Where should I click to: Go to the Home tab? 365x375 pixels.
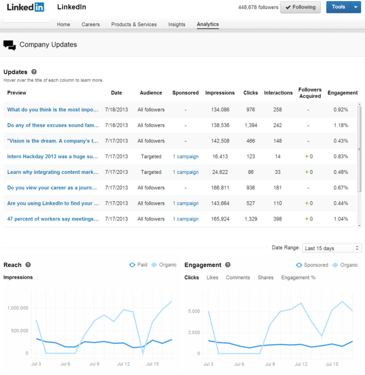pos(64,25)
